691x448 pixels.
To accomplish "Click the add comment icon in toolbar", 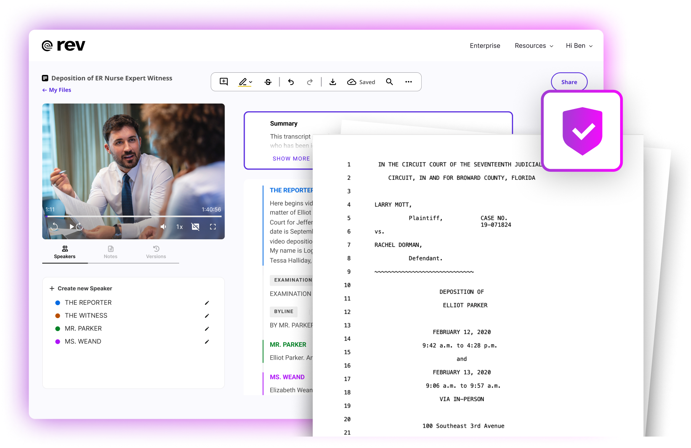I will coord(224,82).
